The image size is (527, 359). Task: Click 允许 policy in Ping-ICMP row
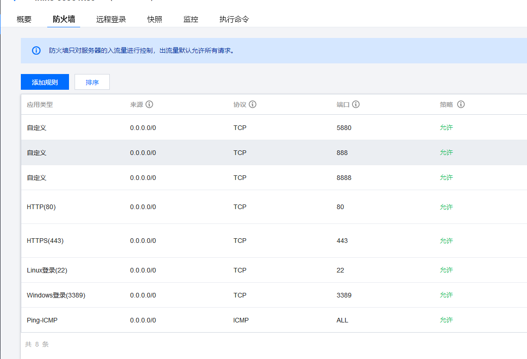446,320
